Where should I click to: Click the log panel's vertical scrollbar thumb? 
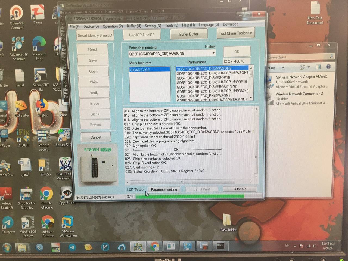pyautogui.click(x=256, y=157)
